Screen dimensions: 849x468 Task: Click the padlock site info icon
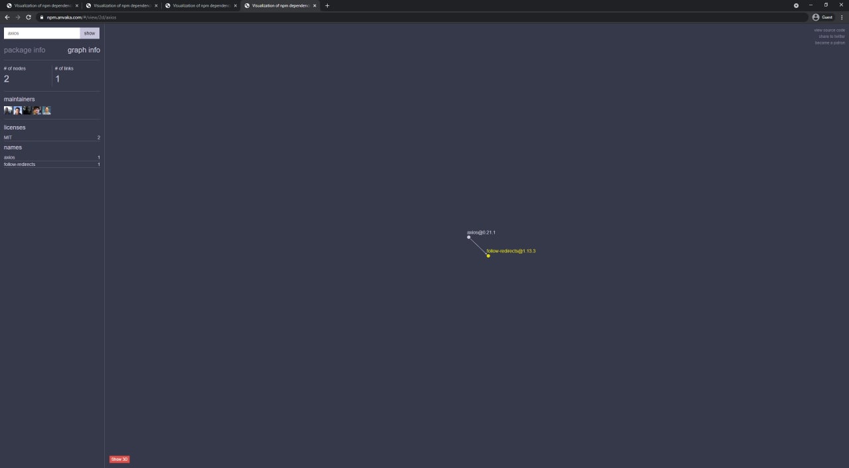point(42,17)
